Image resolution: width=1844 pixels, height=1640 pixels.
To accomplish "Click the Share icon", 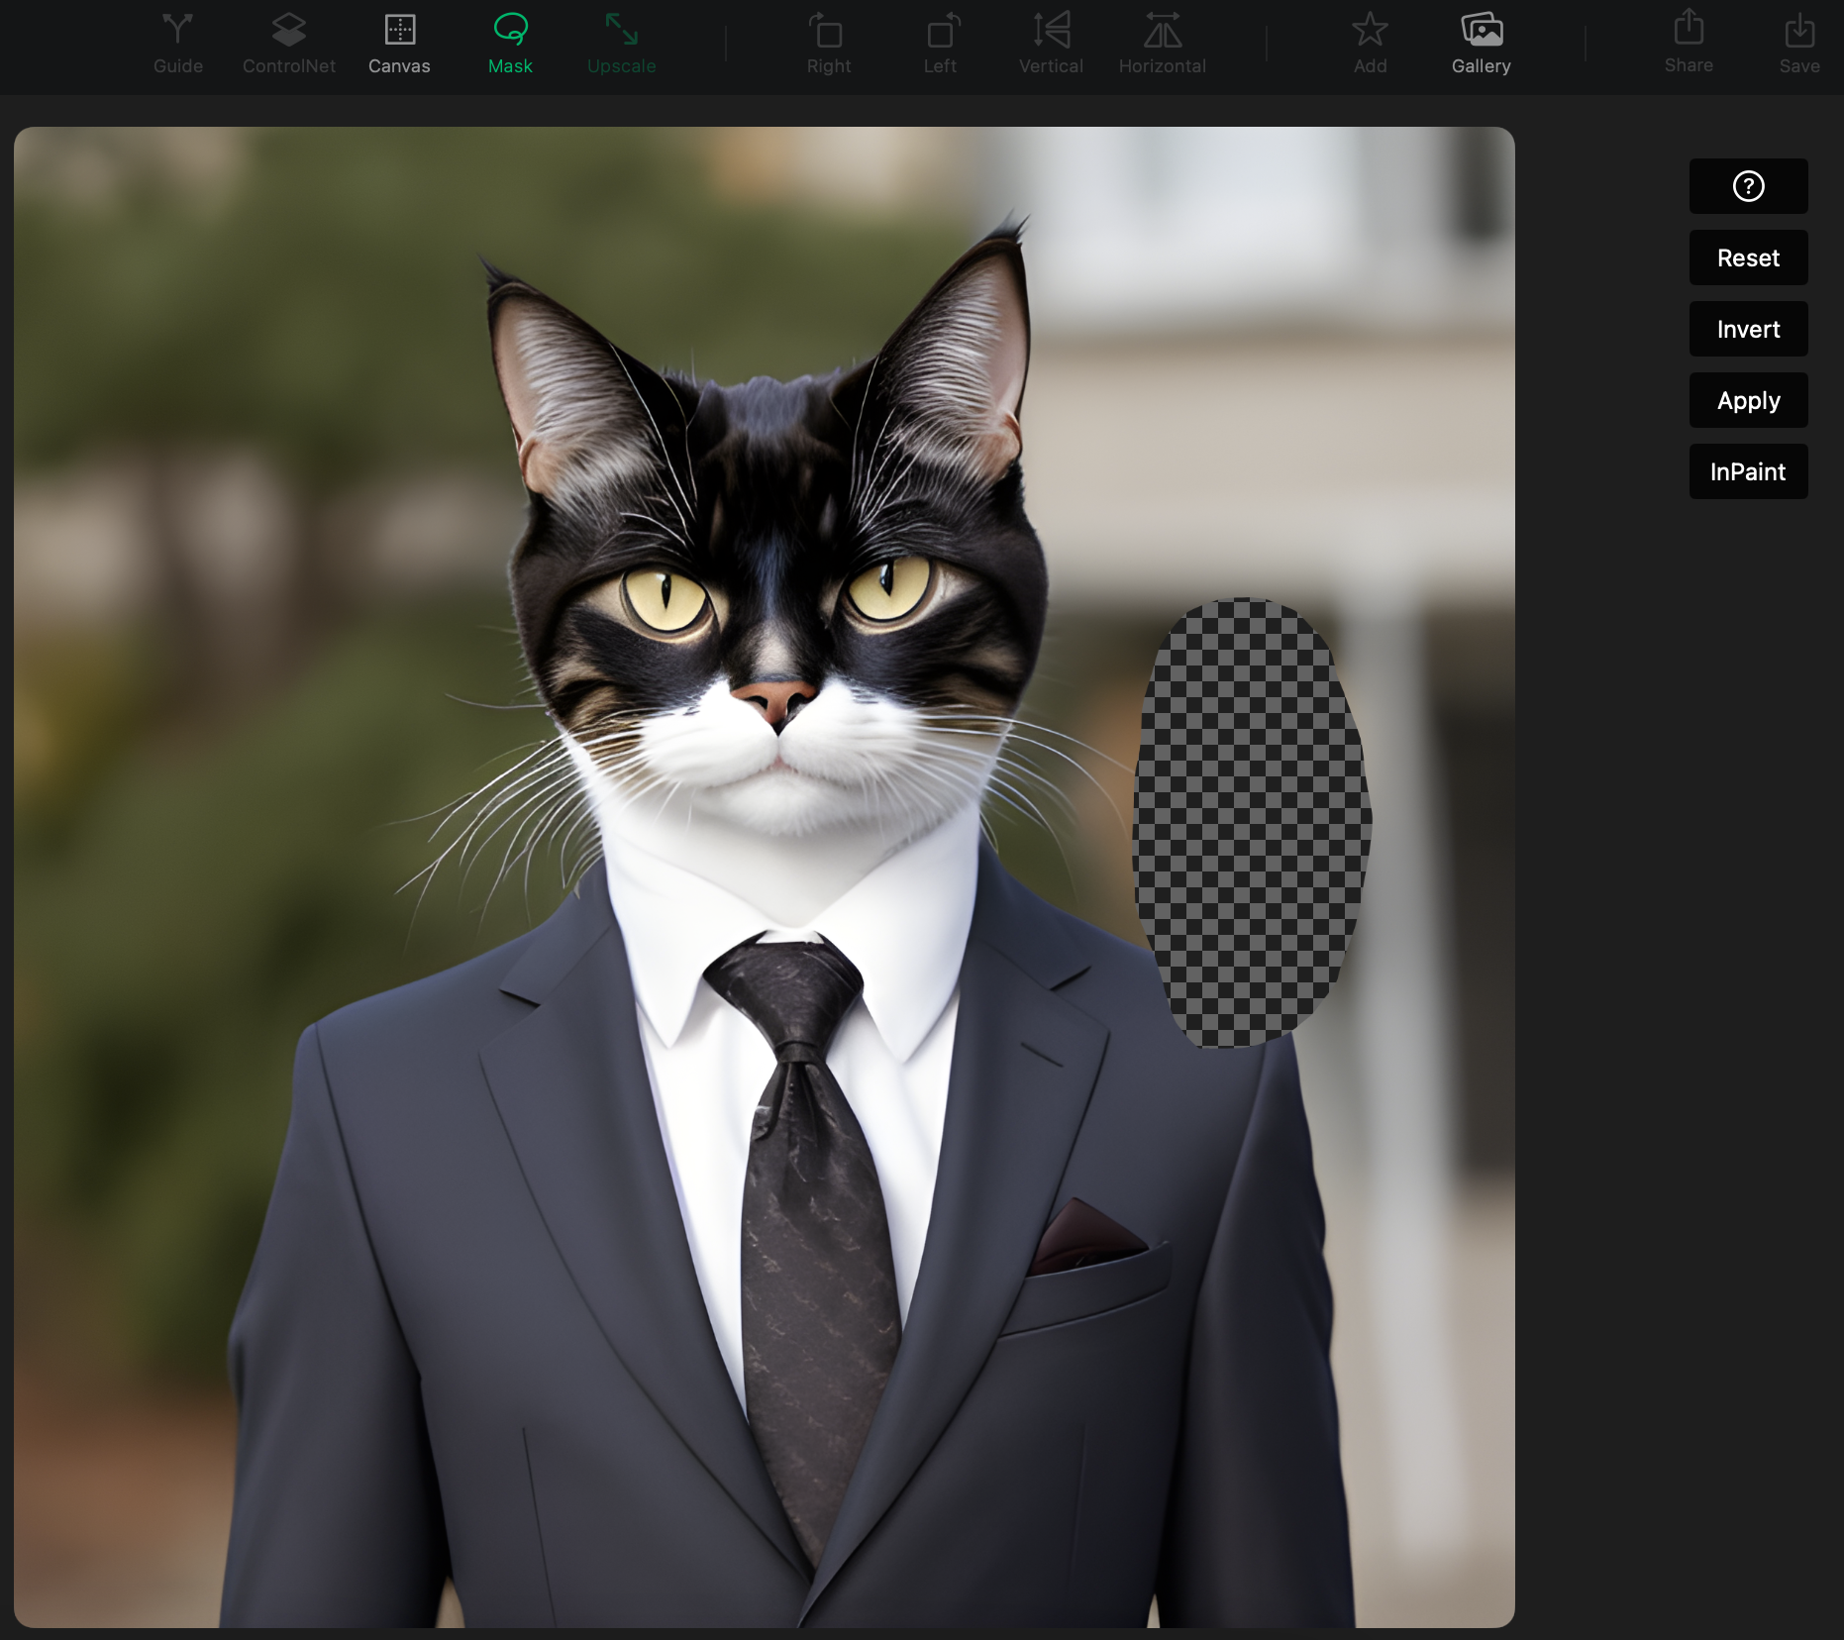I will (1689, 29).
